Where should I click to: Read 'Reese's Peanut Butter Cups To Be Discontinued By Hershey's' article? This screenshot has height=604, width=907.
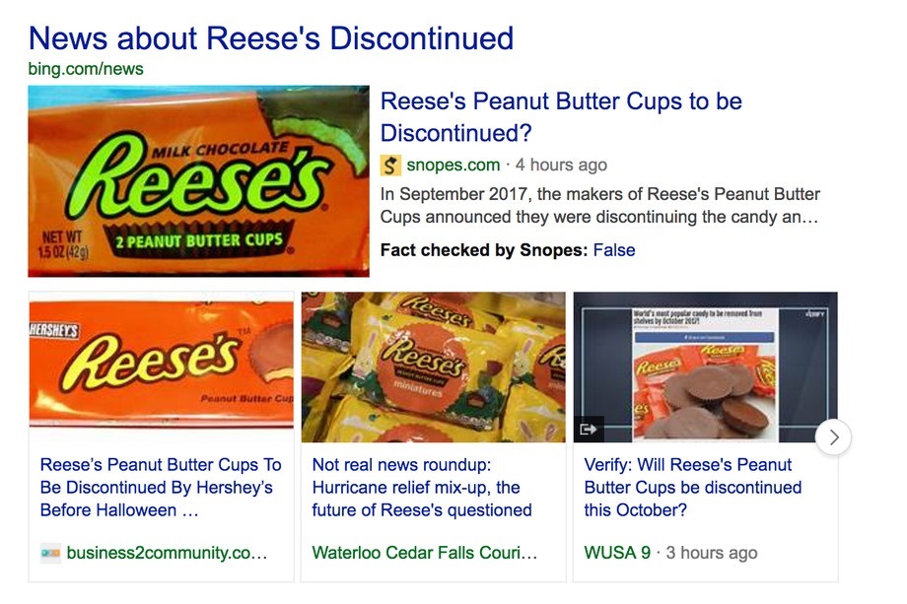[161, 488]
